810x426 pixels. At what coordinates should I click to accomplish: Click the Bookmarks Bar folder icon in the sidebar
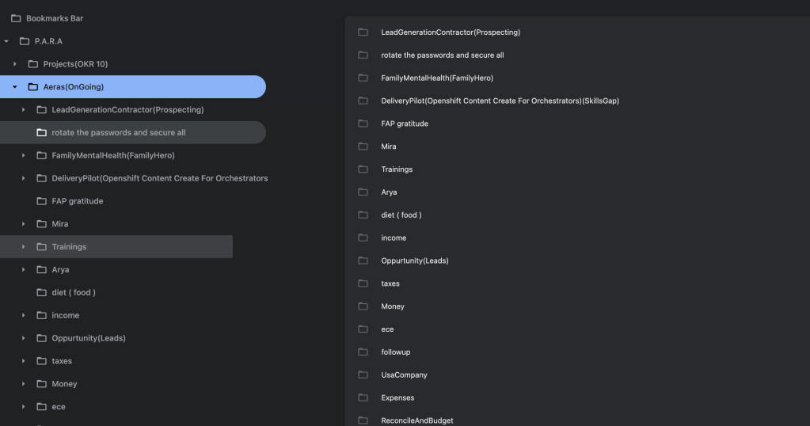(16, 18)
